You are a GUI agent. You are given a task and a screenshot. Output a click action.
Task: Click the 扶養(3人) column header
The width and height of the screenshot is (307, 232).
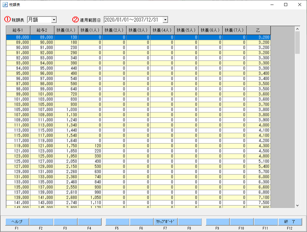(x=138, y=30)
